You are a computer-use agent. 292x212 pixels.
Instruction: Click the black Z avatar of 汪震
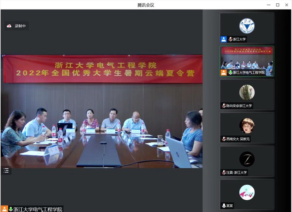coord(247,159)
